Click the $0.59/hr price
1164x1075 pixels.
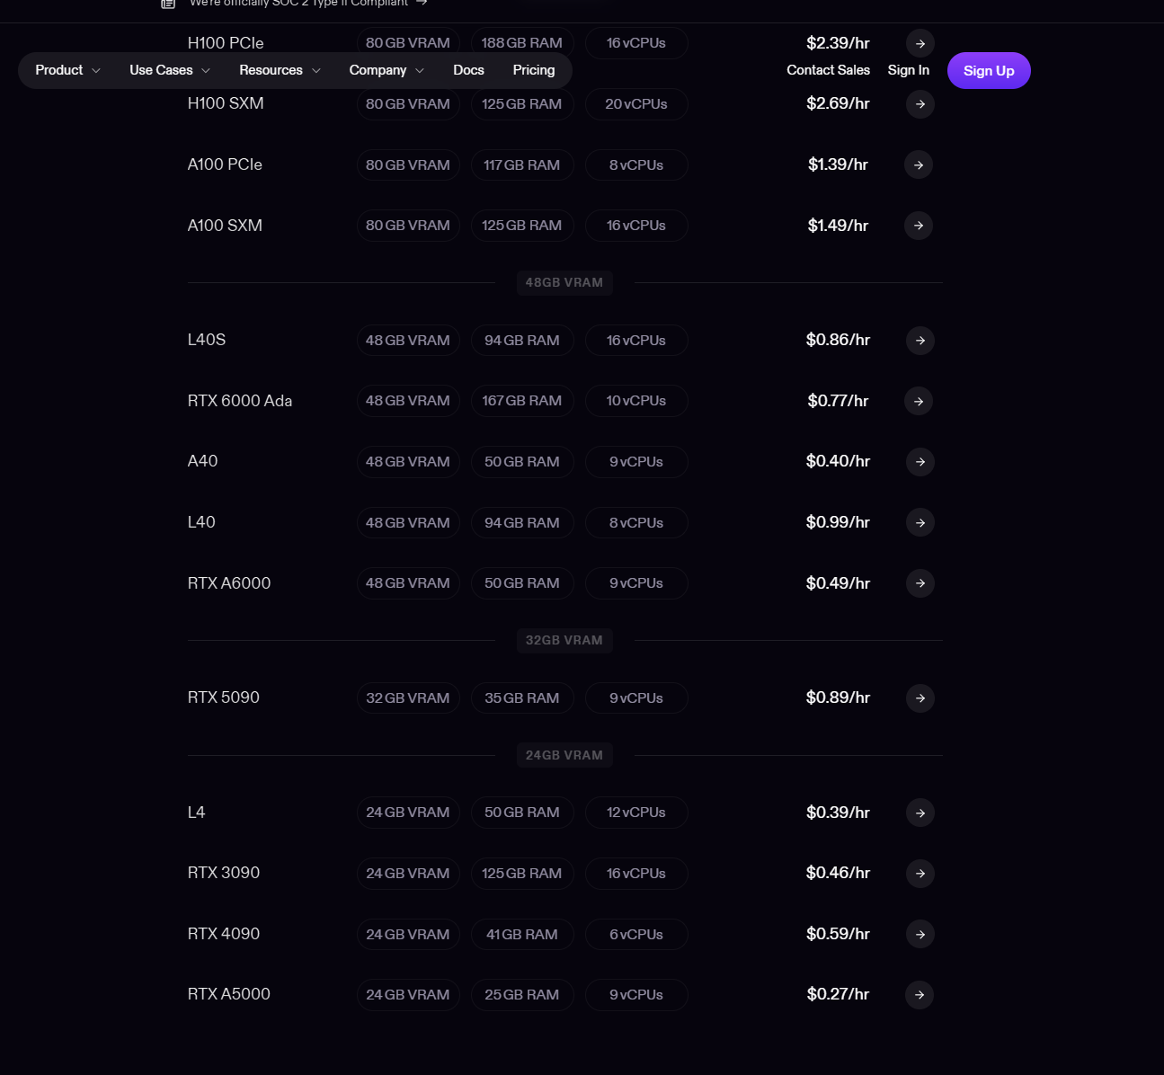pos(838,934)
